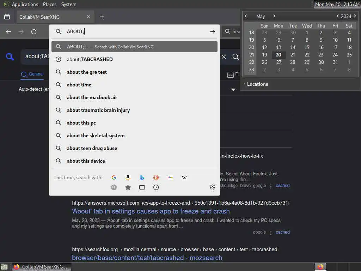Go to next year in calendar
The height and width of the screenshot is (271, 361).
355,16
